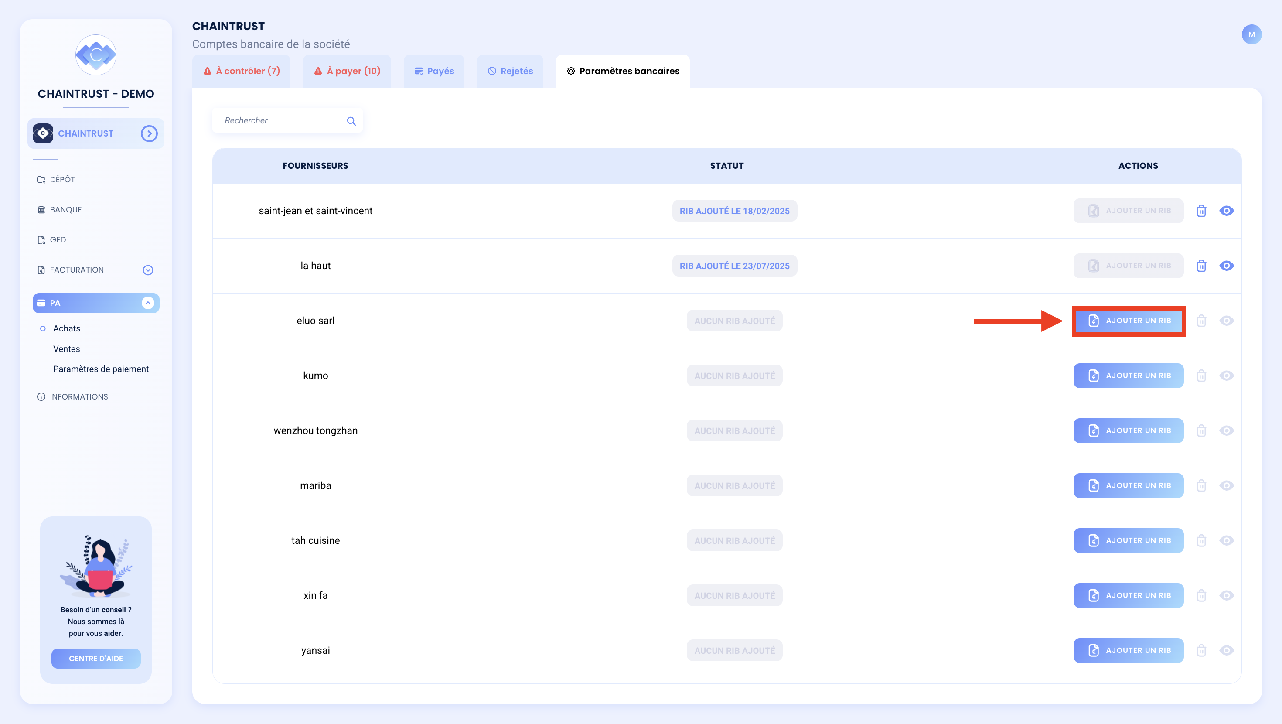Click RIB ajouté le 23/07/2025 badge
1282x724 pixels.
[x=735, y=266]
